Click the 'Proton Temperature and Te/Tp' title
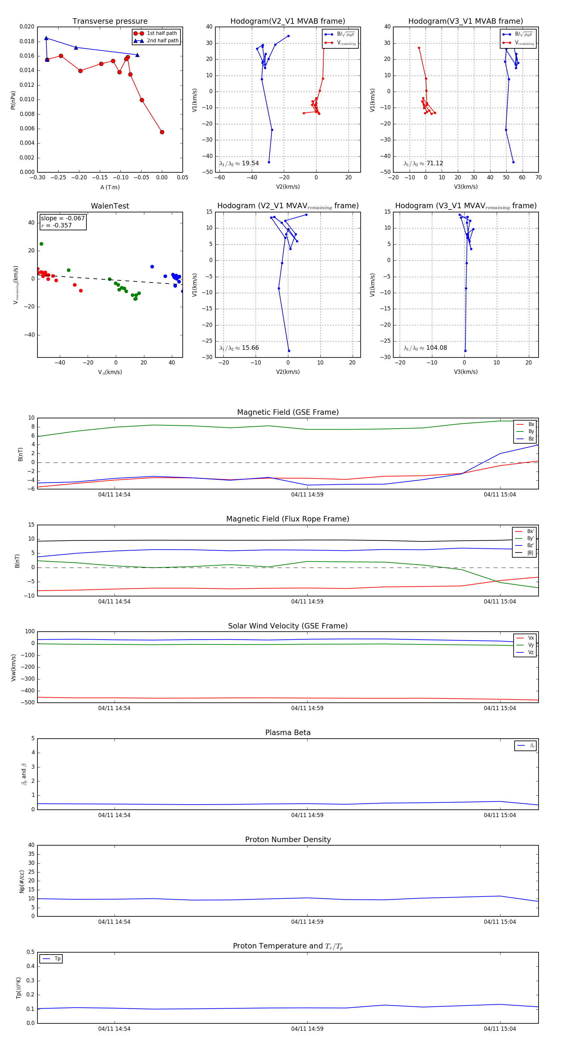The width and height of the screenshot is (576, 1057). click(288, 946)
